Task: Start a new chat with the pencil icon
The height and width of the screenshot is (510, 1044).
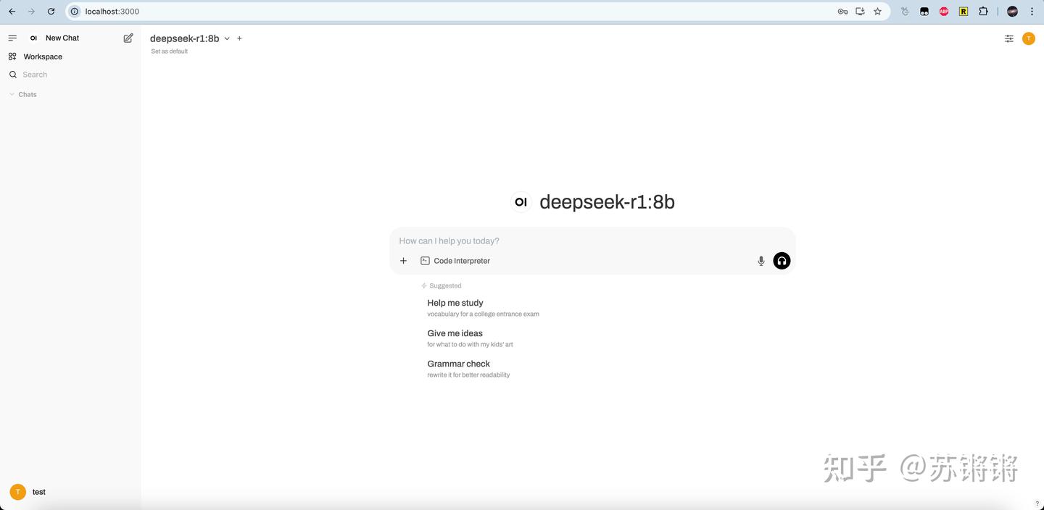Action: tap(128, 38)
